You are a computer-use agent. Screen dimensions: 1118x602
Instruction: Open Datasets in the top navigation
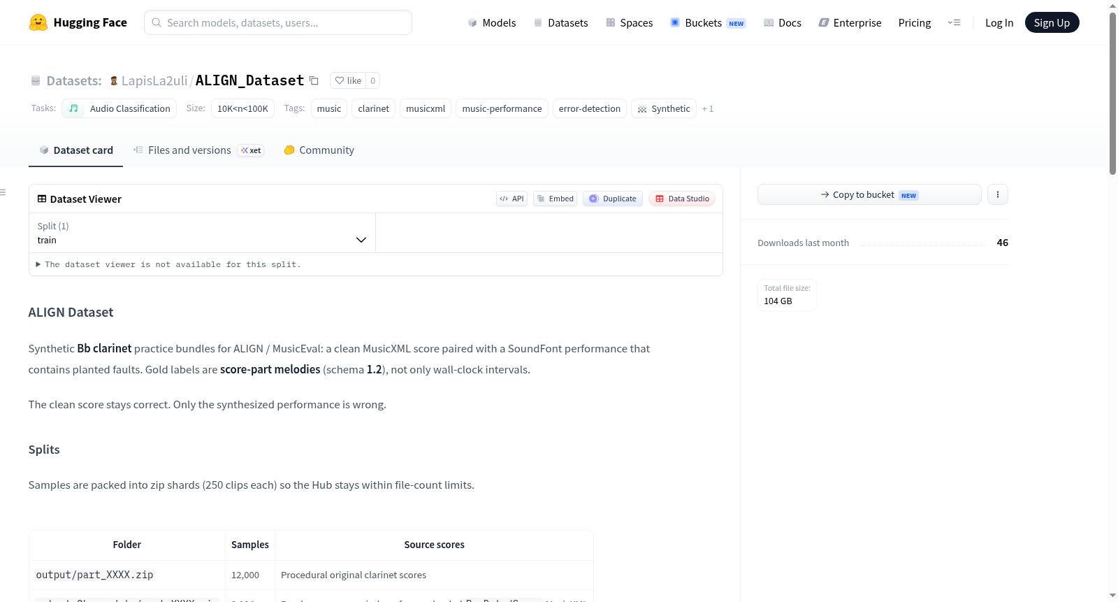tap(561, 22)
